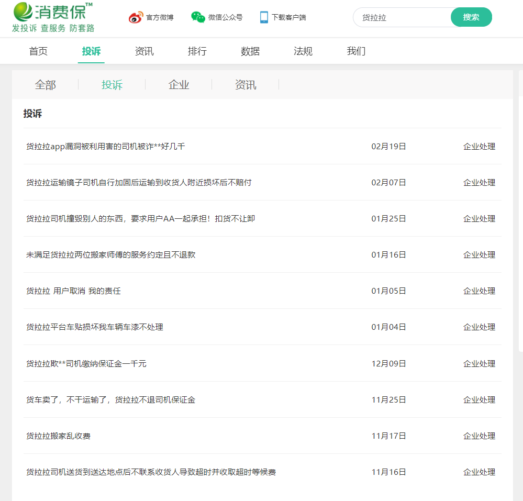The image size is (523, 501).
Task: Click the date 11月25日
Action: click(388, 399)
